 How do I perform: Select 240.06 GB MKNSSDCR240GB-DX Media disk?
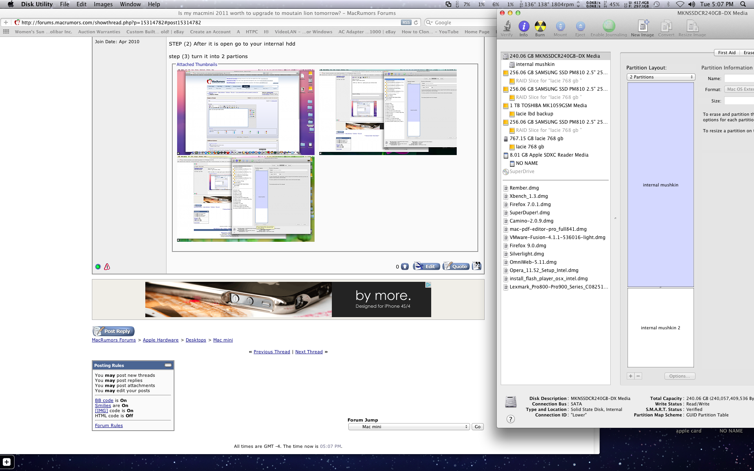[x=556, y=56]
